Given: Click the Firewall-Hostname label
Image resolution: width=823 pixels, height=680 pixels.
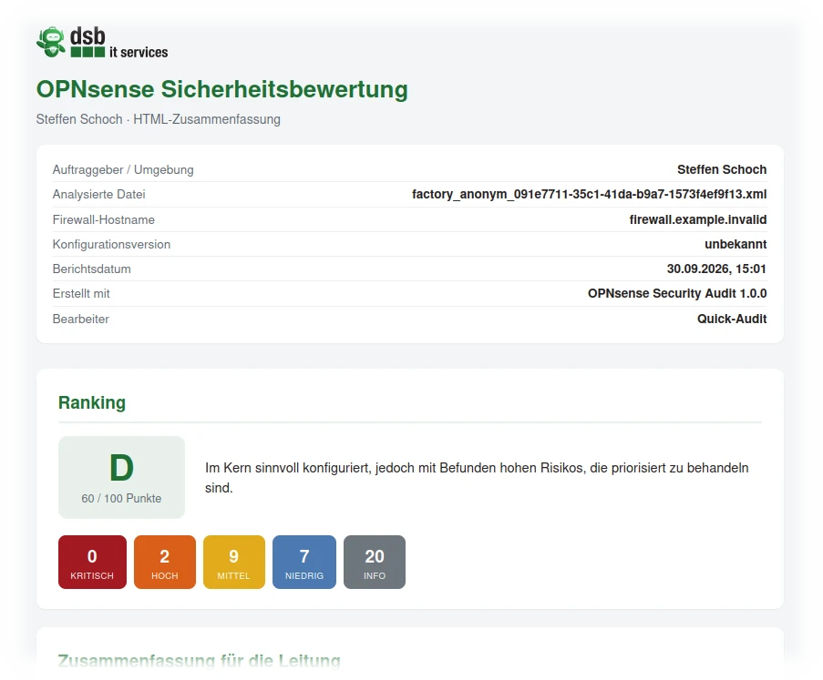Looking at the screenshot, I should (x=103, y=219).
